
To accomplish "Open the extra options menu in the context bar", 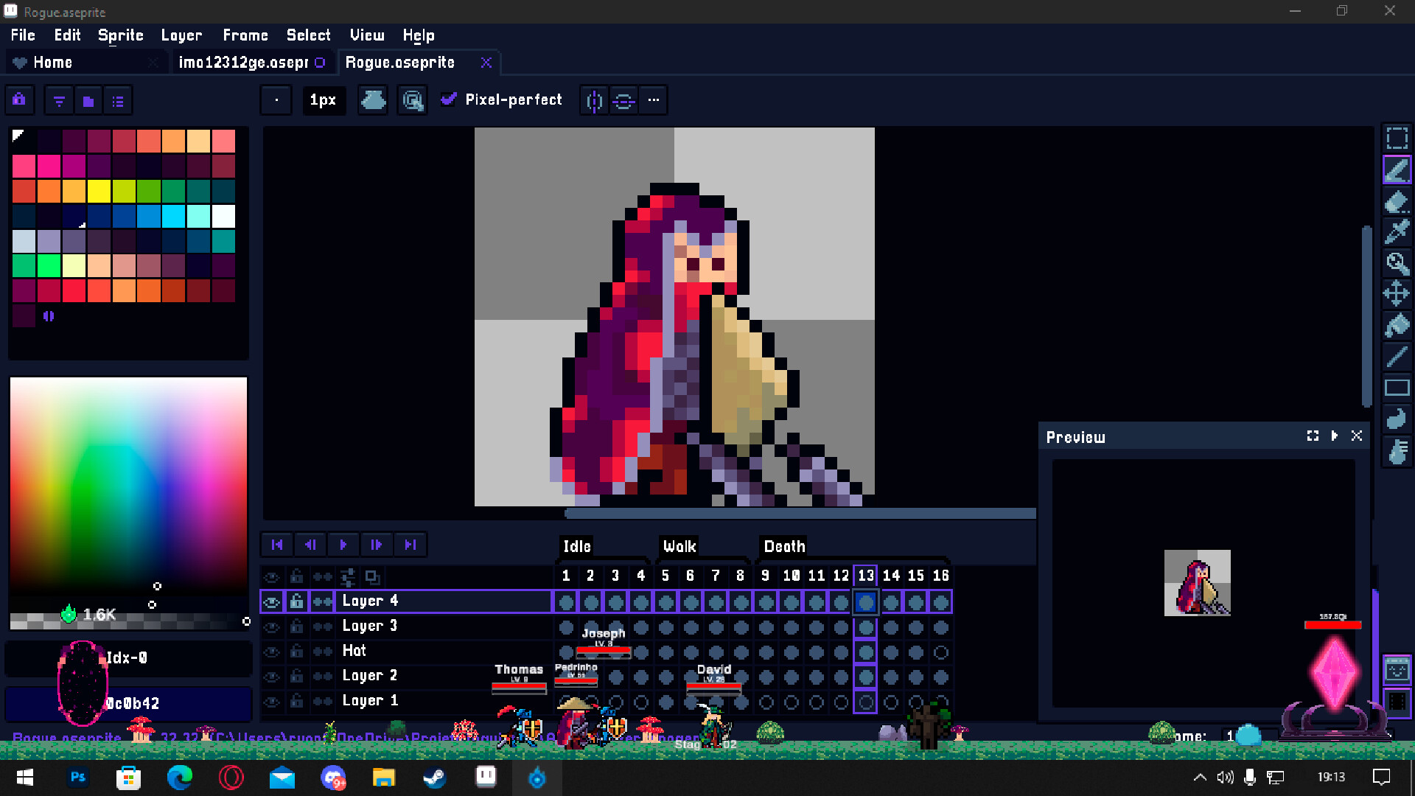I will [x=653, y=100].
